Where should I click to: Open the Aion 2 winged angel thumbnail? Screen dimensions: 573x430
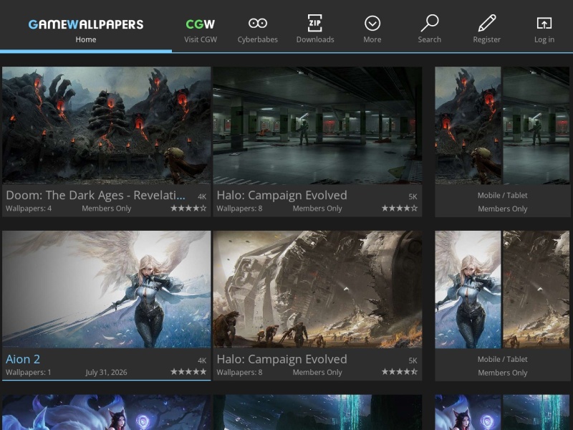pyautogui.click(x=106, y=290)
